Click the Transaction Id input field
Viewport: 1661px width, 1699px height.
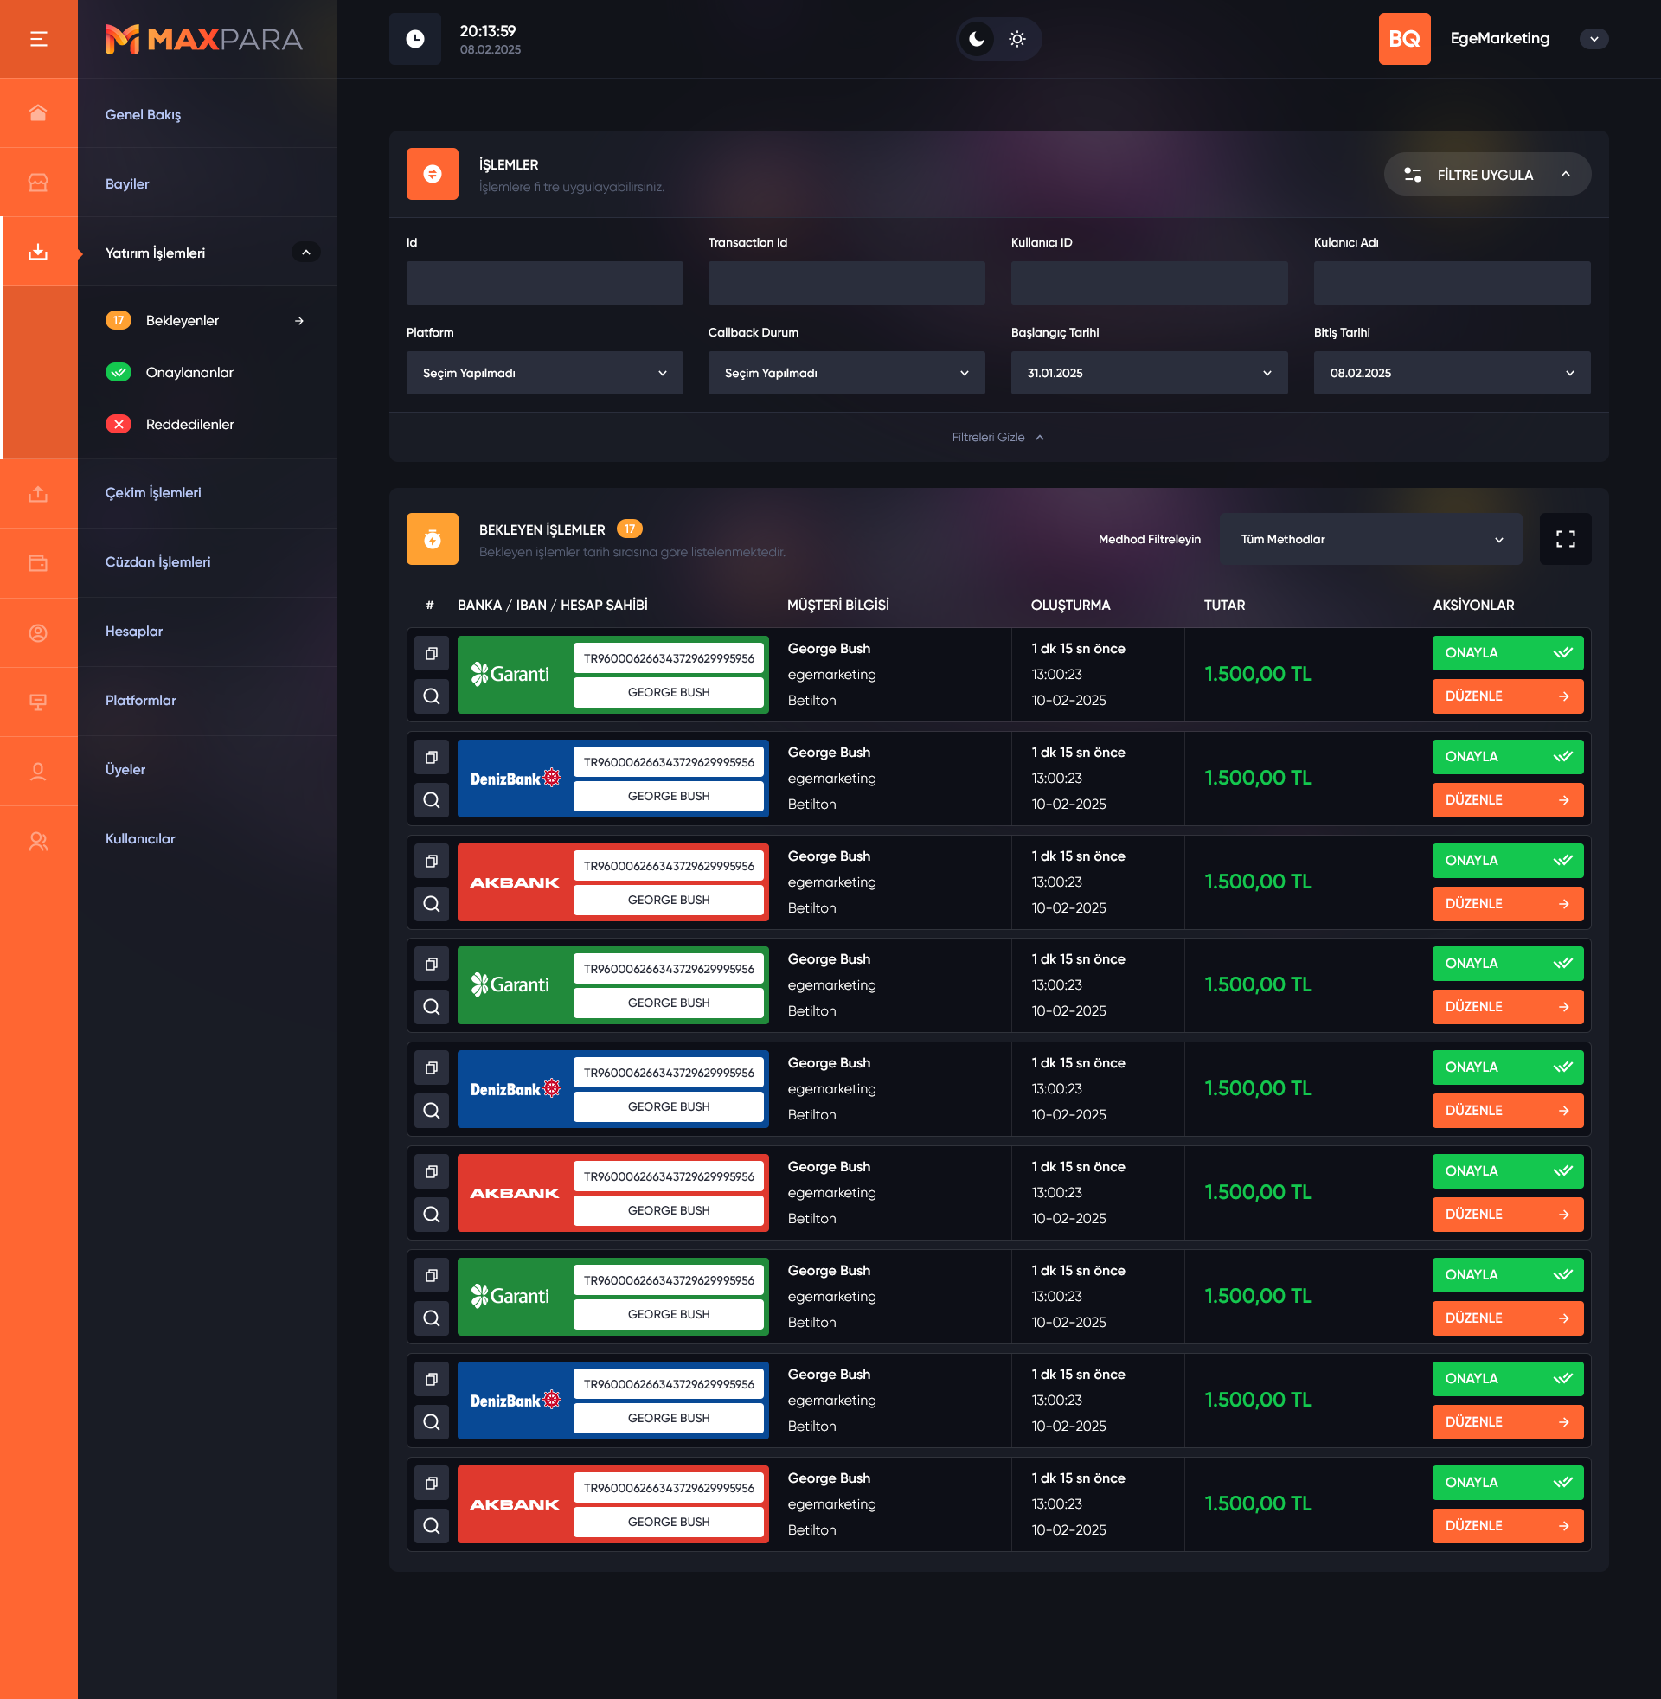[x=845, y=283]
